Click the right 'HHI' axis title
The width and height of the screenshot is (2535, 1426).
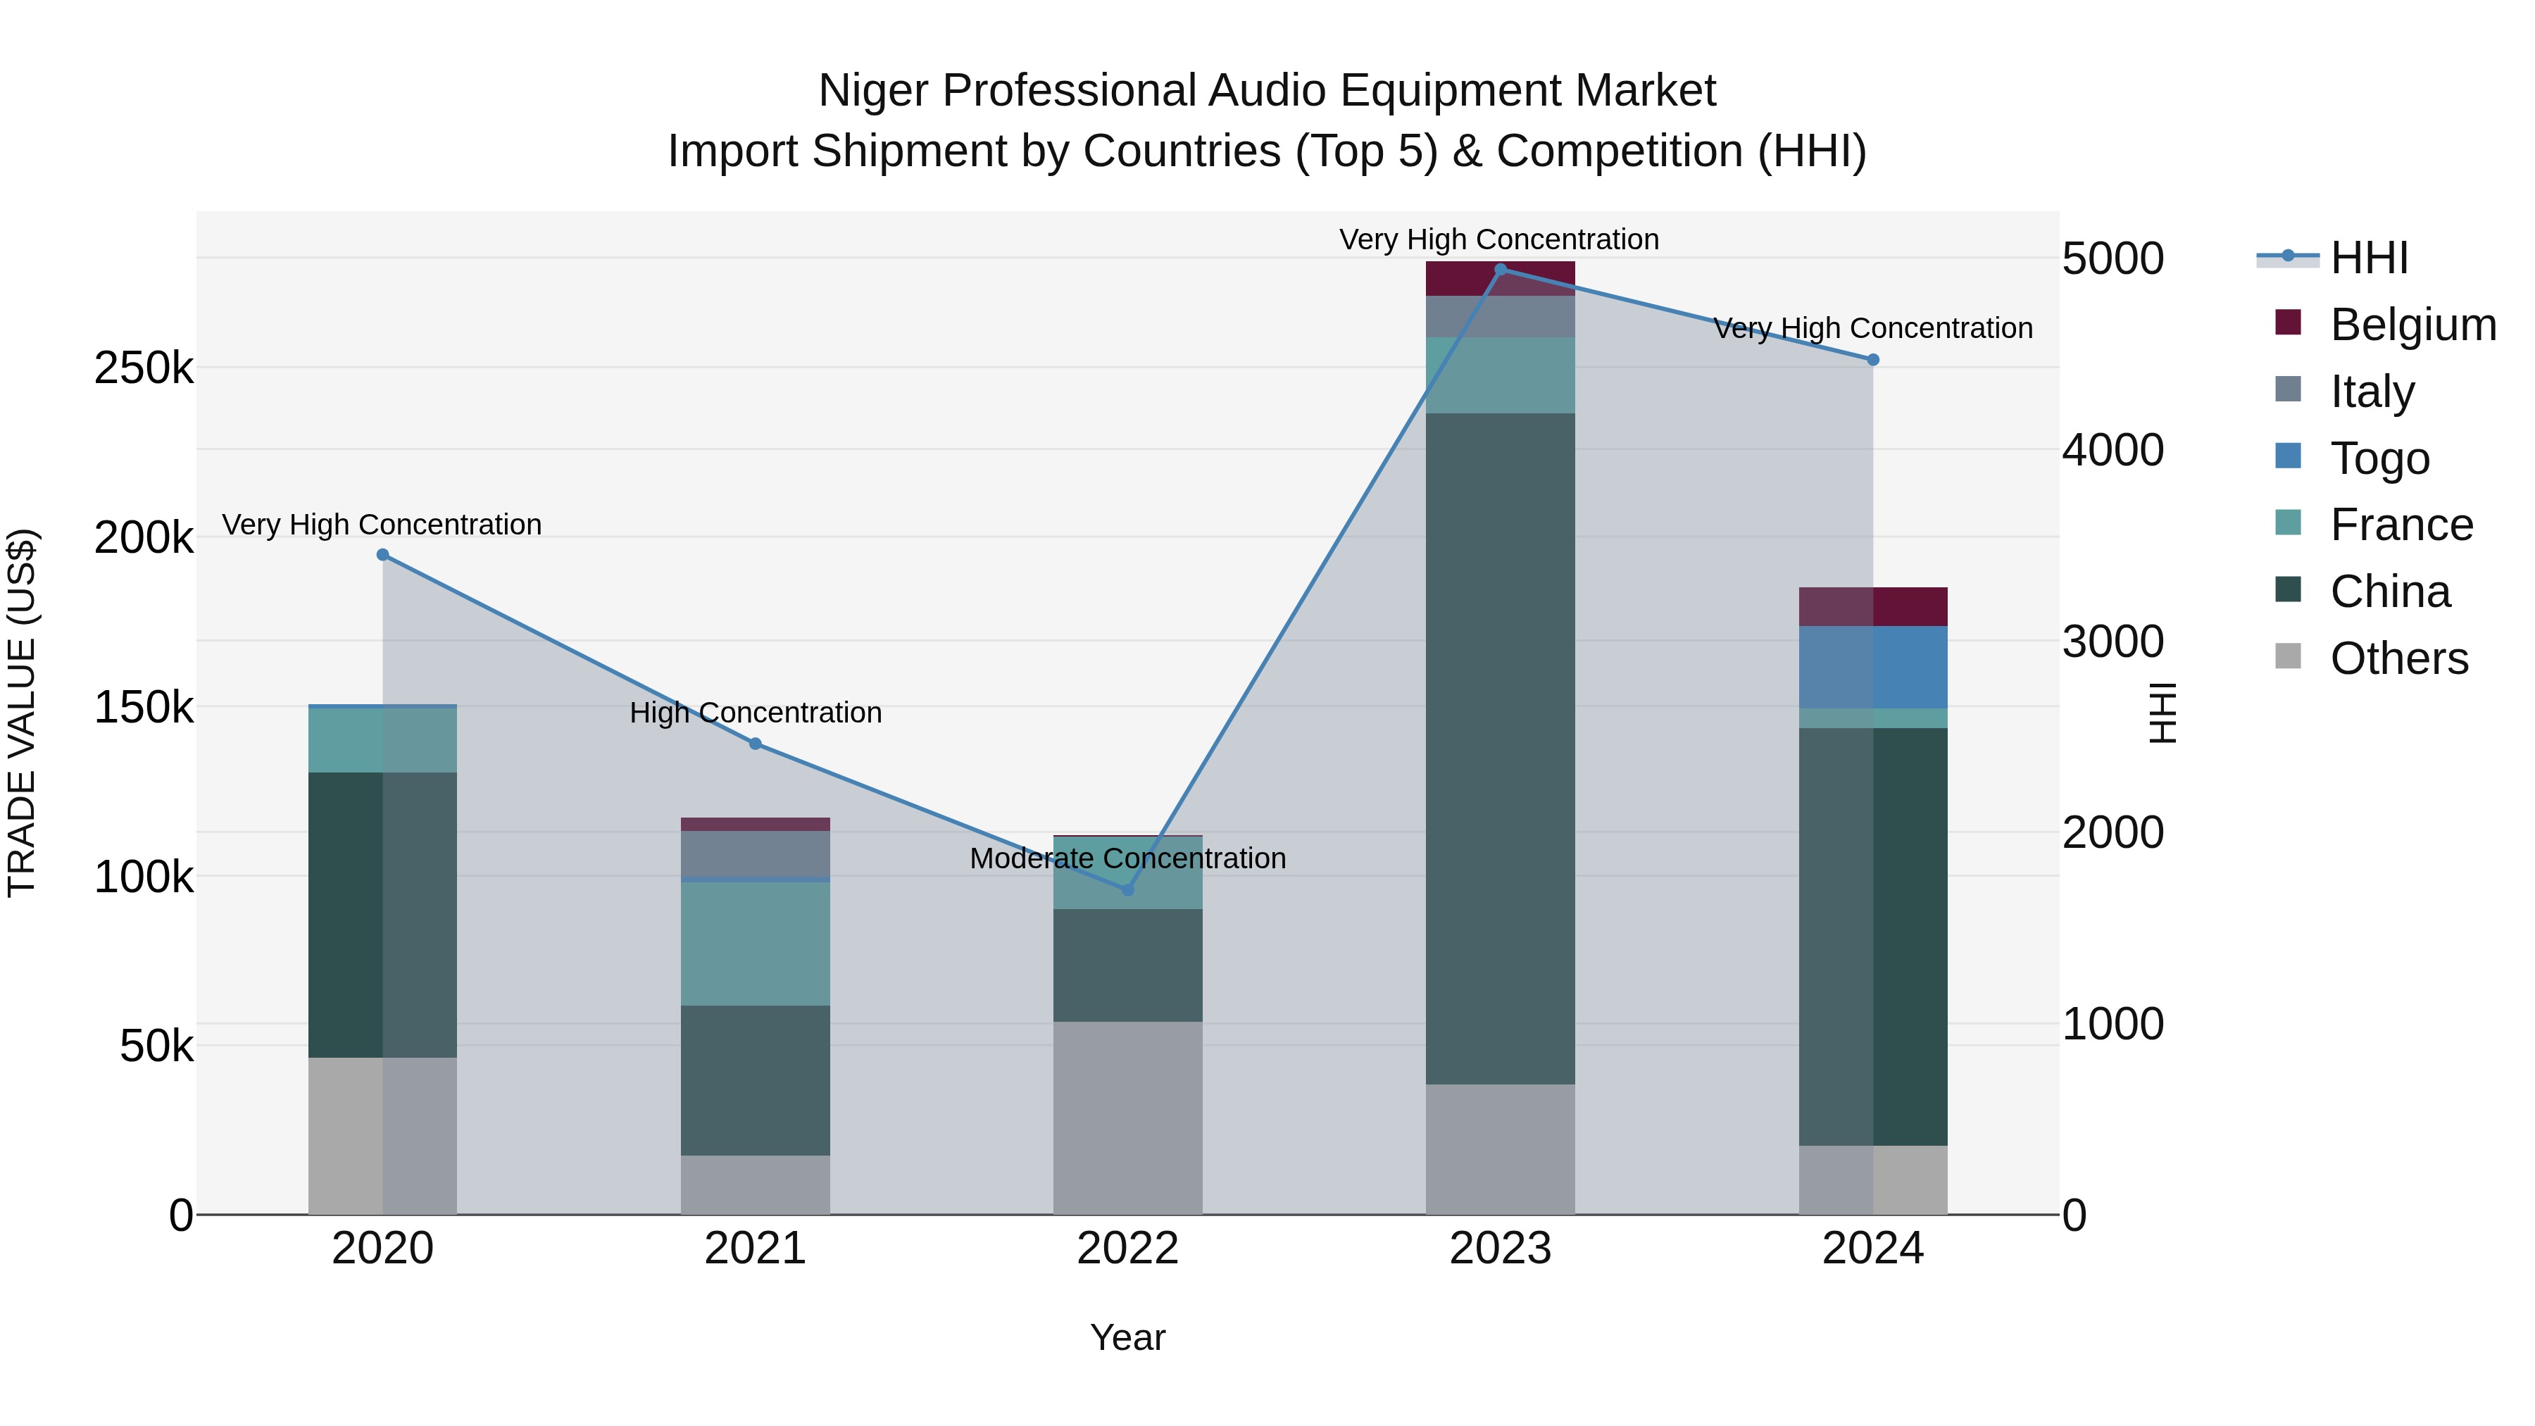[2162, 713]
